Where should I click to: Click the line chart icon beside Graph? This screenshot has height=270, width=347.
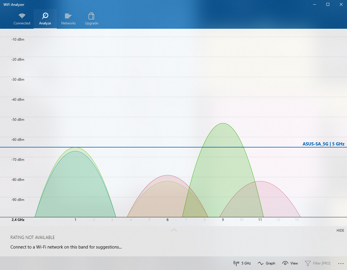(x=261, y=263)
